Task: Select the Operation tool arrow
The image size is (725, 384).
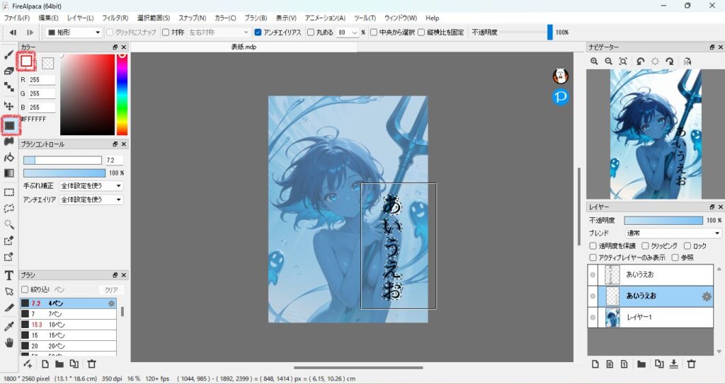Action: click(8, 291)
